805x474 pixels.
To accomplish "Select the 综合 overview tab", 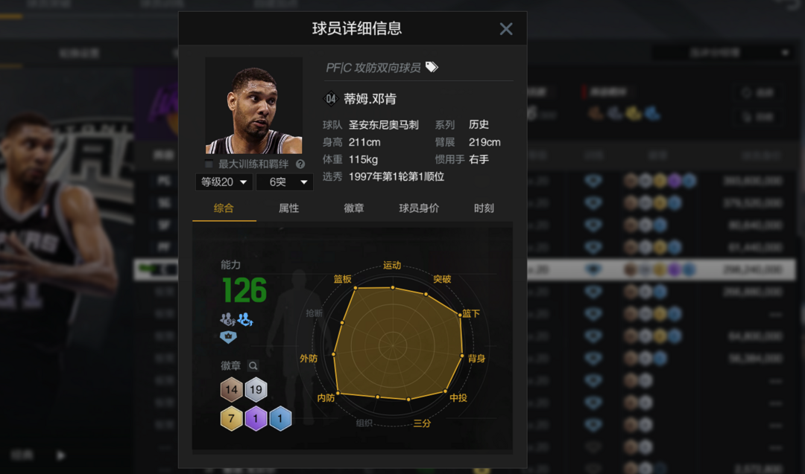I will pos(224,208).
